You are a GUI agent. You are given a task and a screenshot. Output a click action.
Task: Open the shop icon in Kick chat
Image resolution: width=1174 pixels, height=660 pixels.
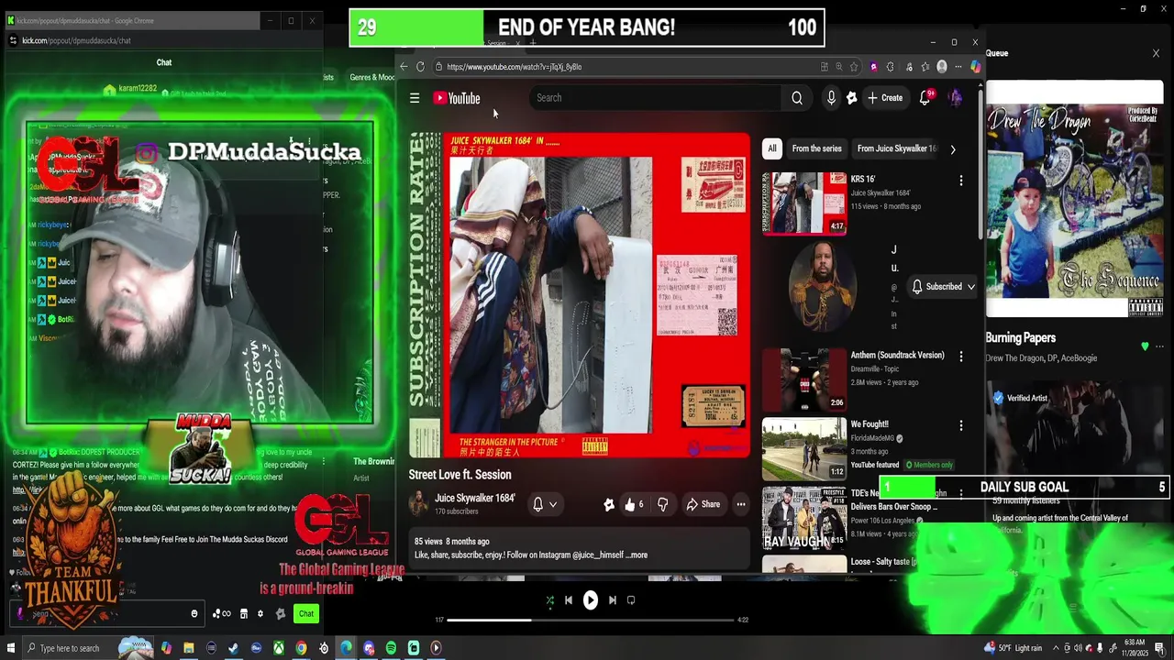click(244, 614)
